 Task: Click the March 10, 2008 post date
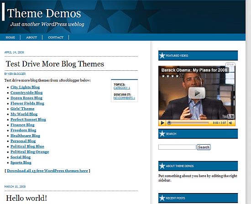click(15, 186)
